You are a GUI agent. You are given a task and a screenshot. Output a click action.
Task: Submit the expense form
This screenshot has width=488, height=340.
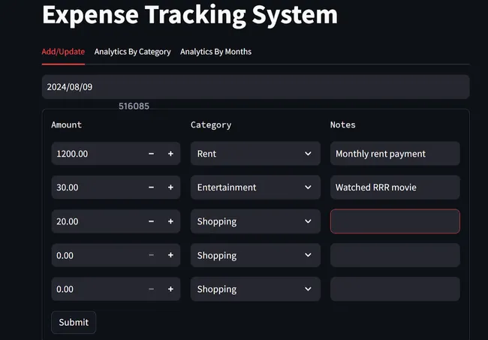pos(74,322)
